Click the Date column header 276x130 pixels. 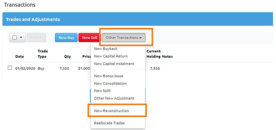coord(19,56)
